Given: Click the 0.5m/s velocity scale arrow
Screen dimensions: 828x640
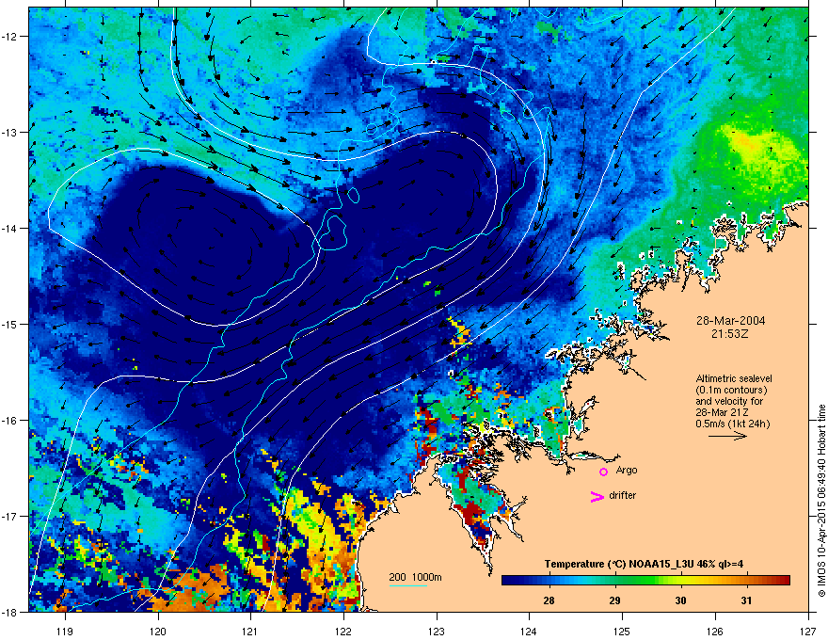Looking at the screenshot, I should coord(727,436).
